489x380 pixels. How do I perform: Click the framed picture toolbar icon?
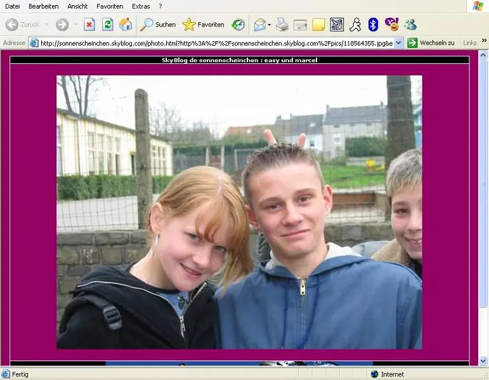click(x=337, y=25)
